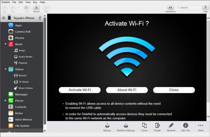210x137 pixels.
Task: Open the history dropdown arrow beside Next
Action: (x=19, y=7)
